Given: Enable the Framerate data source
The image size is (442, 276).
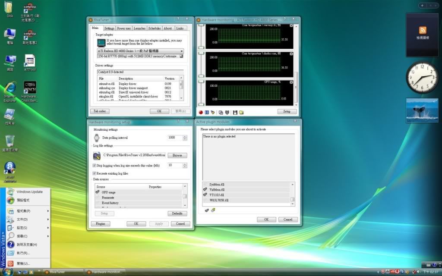Looking at the screenshot, I should click(98, 198).
